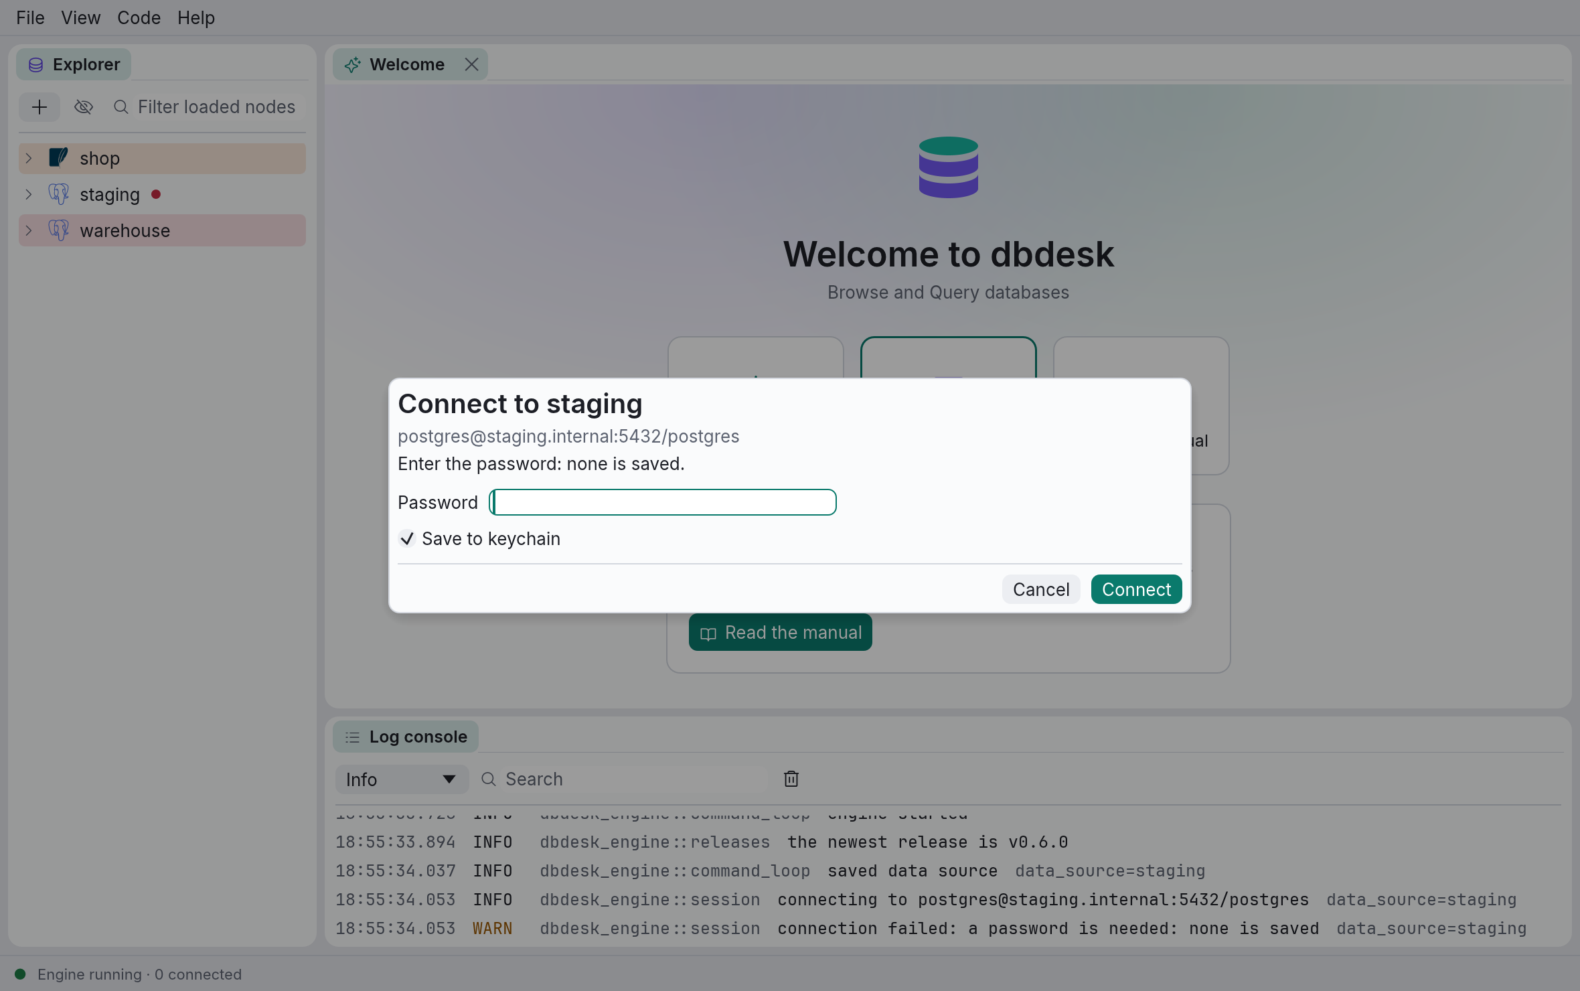Image resolution: width=1580 pixels, height=991 pixels.
Task: Click Read the manual button
Action: [780, 632]
